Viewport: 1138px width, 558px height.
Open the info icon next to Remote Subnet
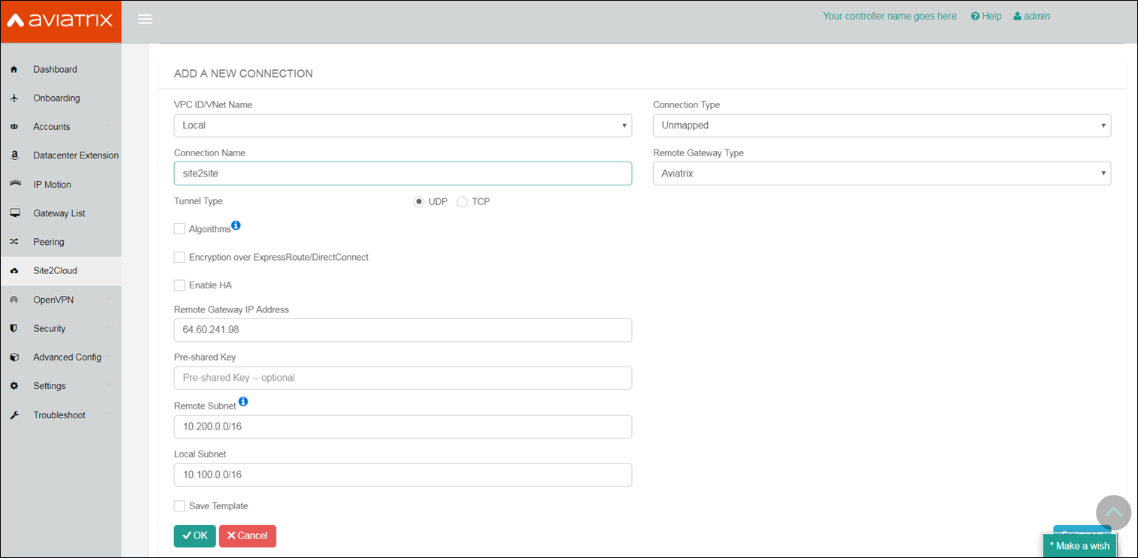[243, 401]
